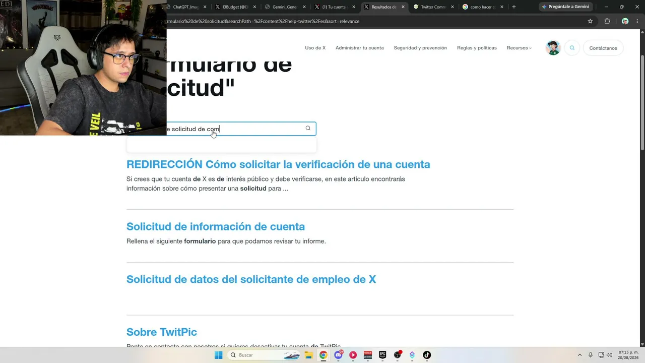Open the 'Sobre TwitPic' result

click(x=162, y=332)
